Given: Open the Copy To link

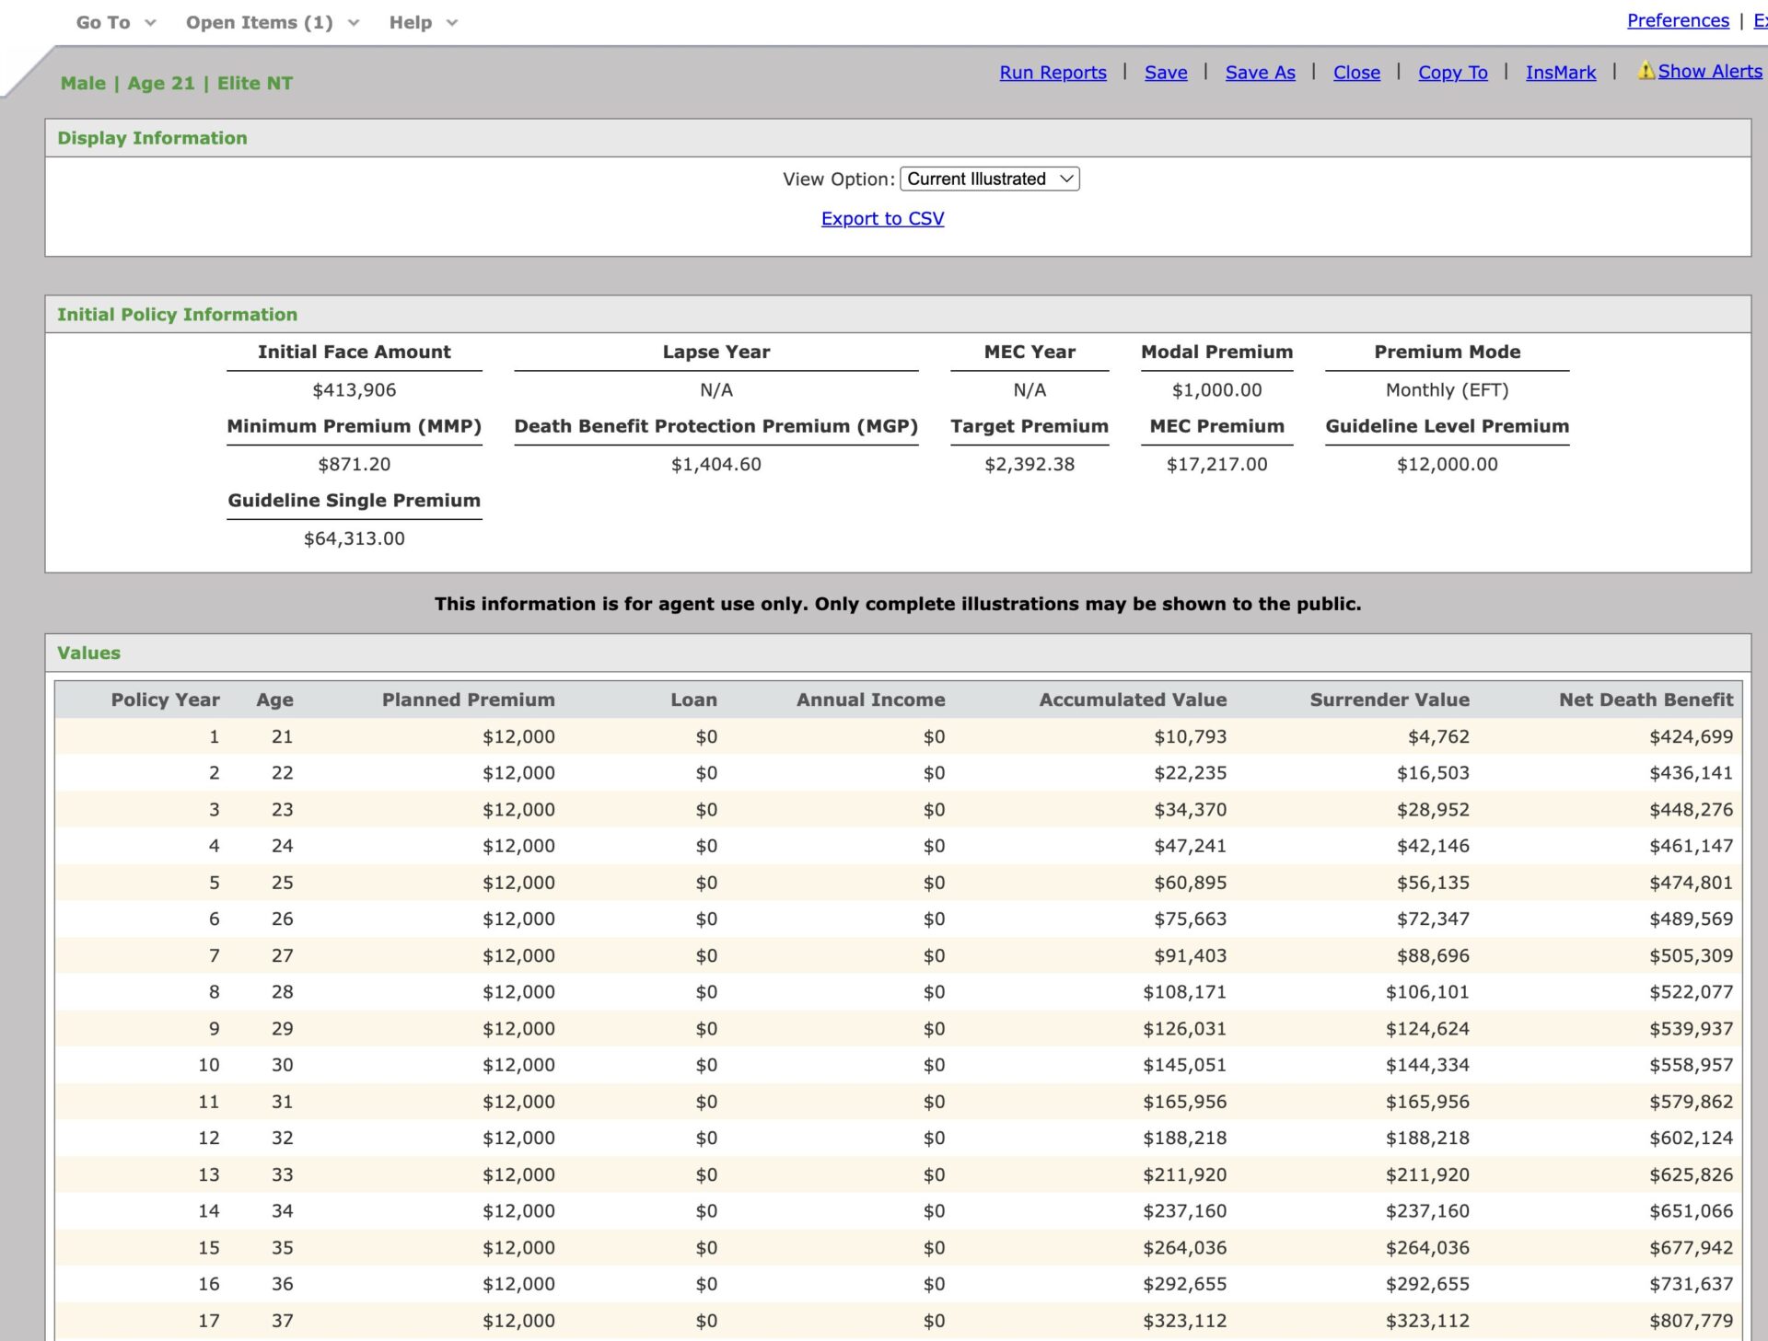Looking at the screenshot, I should point(1452,72).
